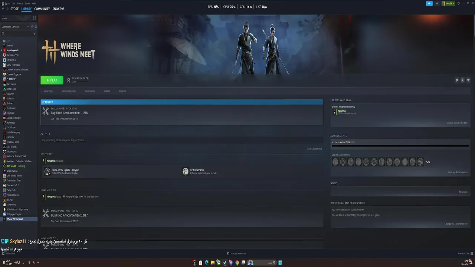475x267 pixels.
Task: Show the +22 more locked achievements
Action: click(428, 162)
